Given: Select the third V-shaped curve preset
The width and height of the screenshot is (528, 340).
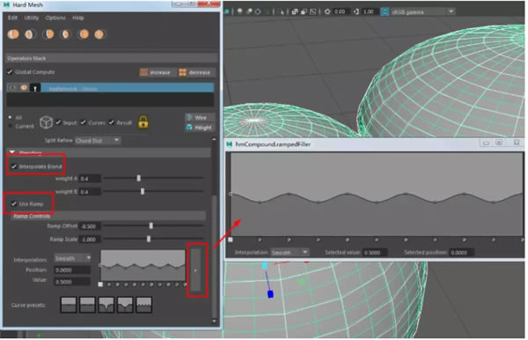Looking at the screenshot, I should [106, 305].
